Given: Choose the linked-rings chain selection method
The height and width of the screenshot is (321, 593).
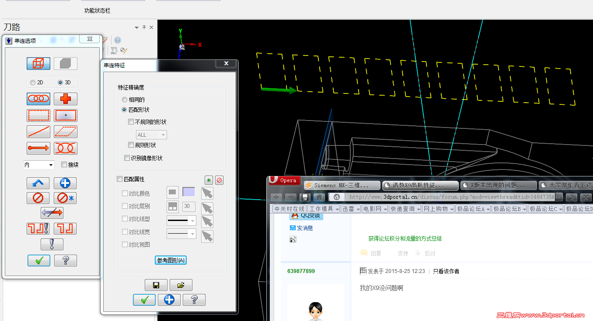Looking at the screenshot, I should [x=38, y=99].
